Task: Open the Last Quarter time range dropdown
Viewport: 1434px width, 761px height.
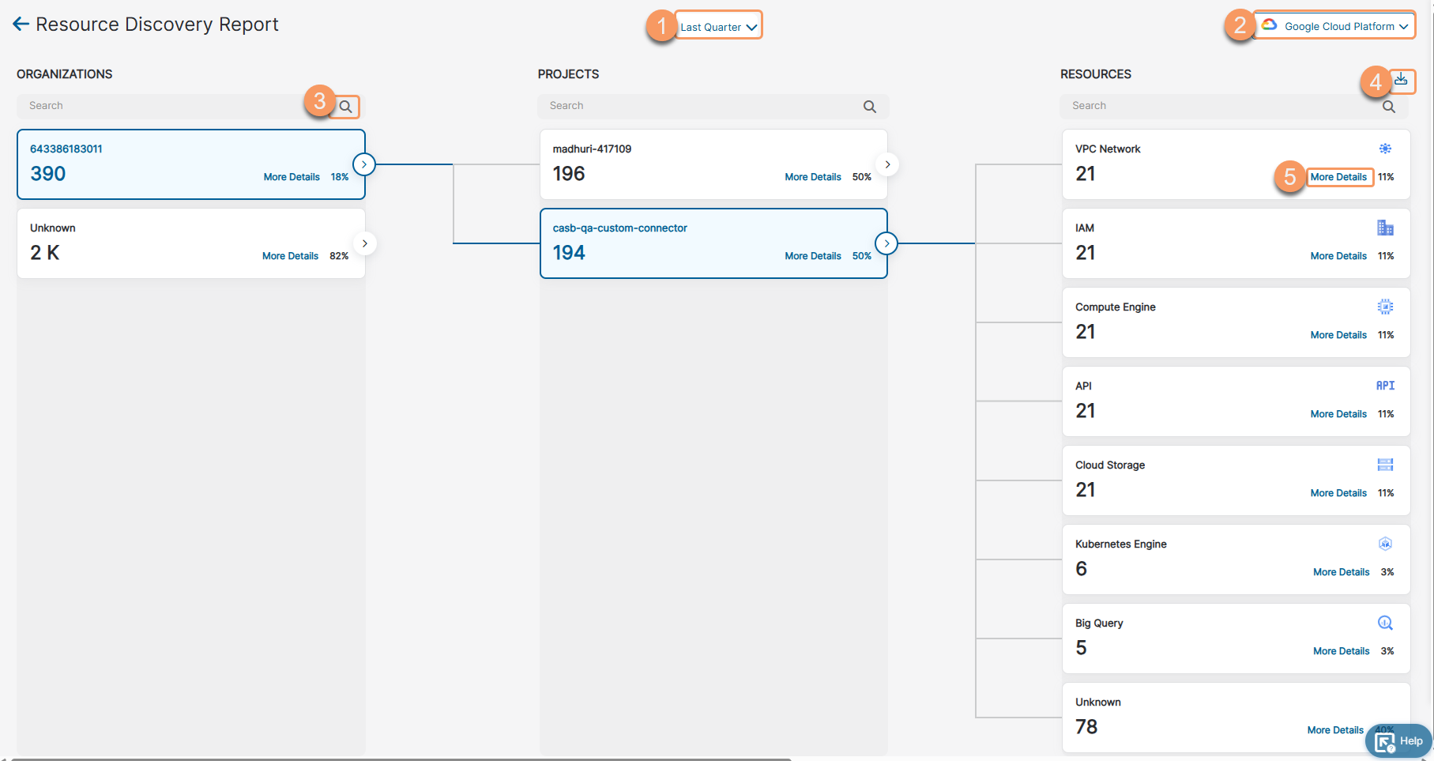Action: 718,27
